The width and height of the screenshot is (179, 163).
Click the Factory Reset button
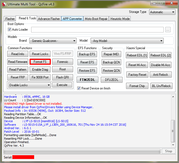click(137, 74)
